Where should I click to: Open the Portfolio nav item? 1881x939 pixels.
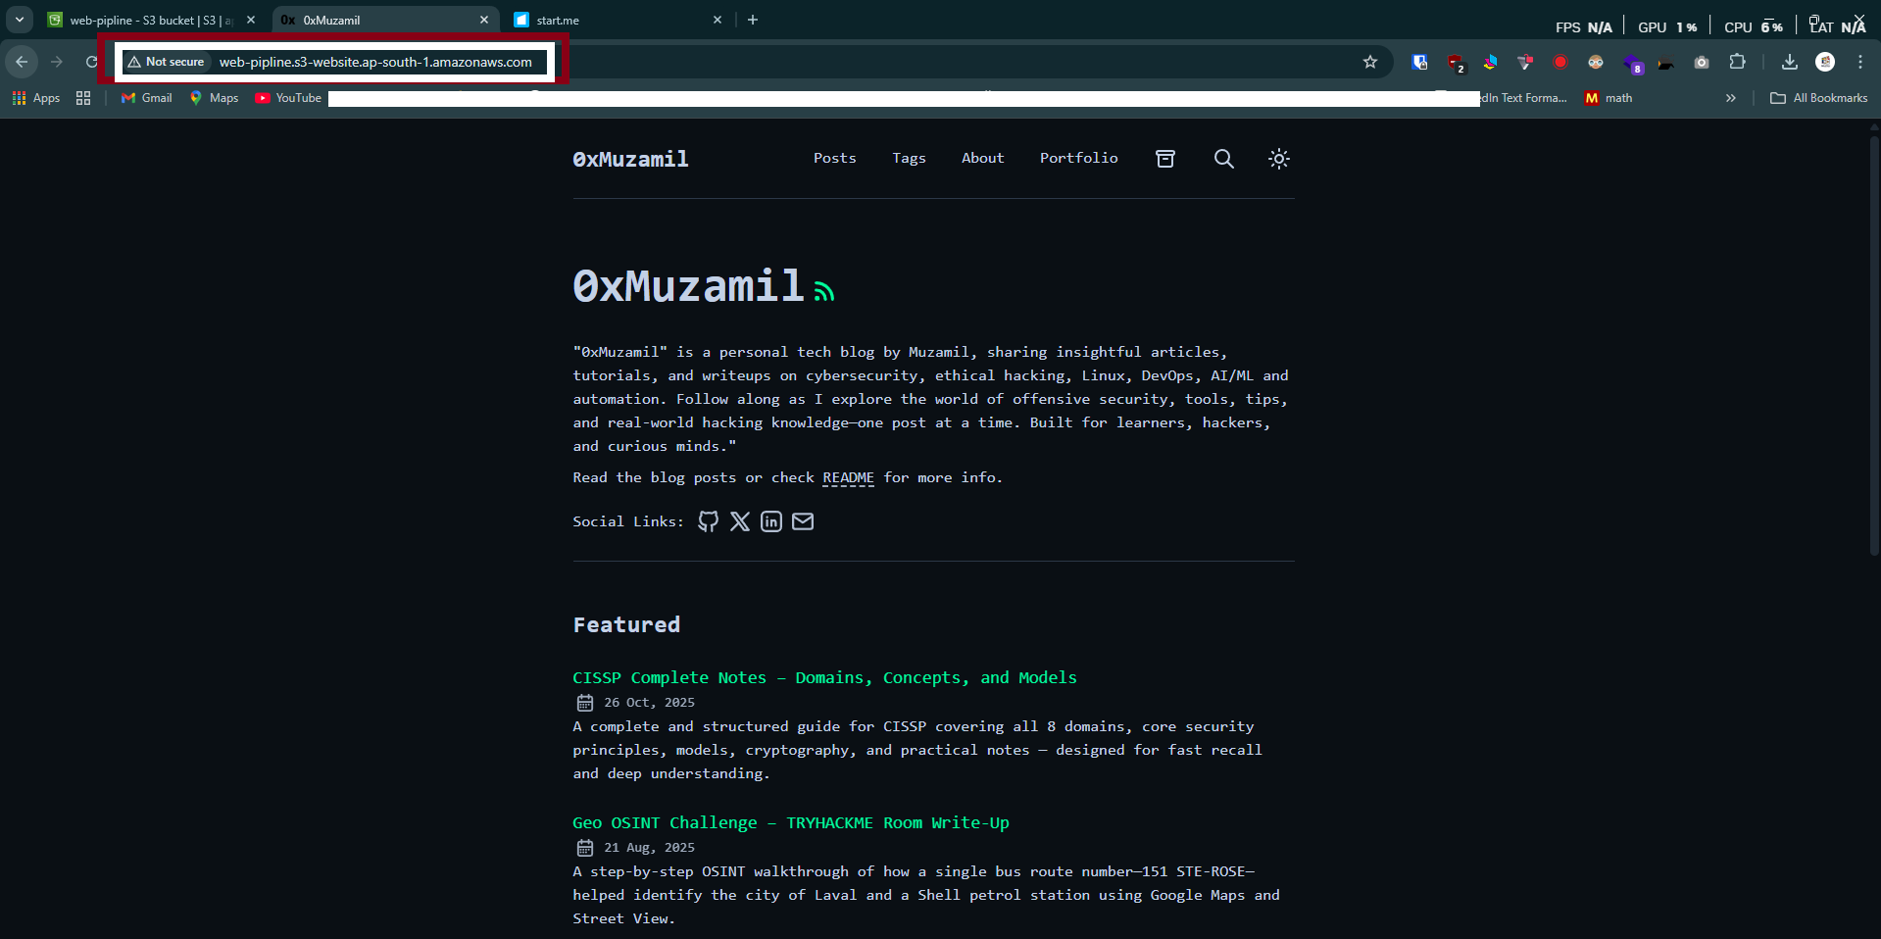1078,158
